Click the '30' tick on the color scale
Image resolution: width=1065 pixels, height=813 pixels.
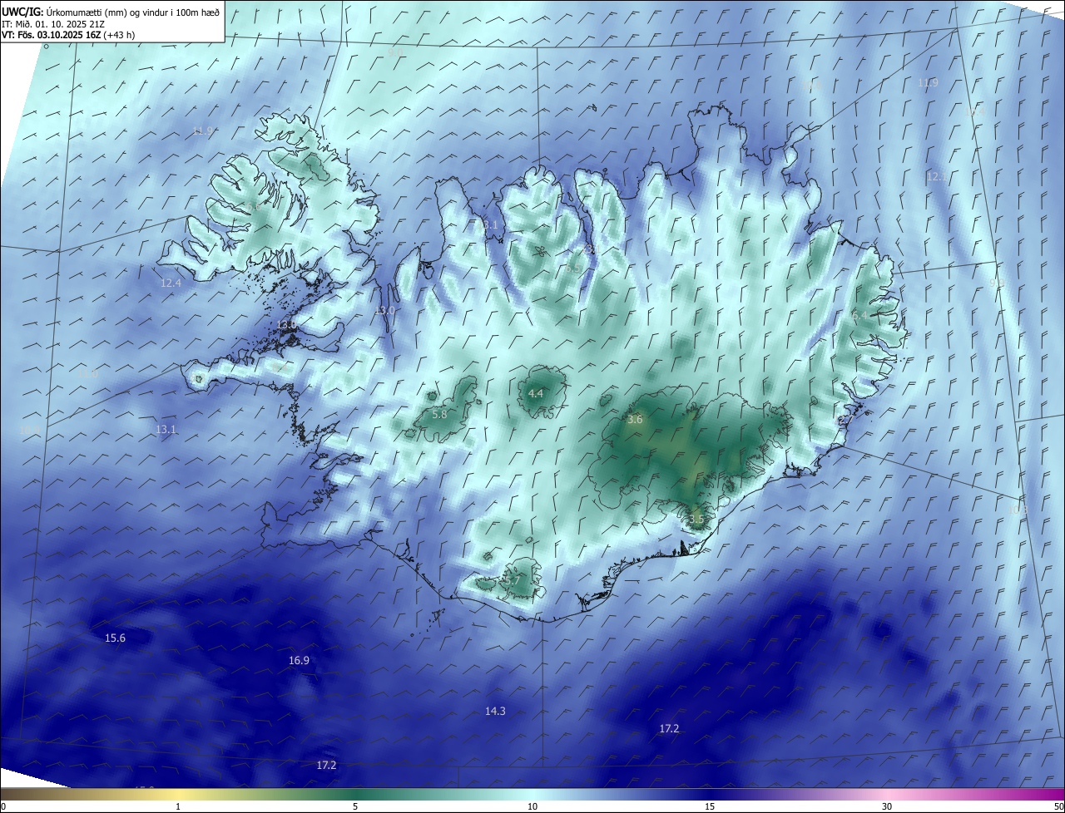pos(887,806)
